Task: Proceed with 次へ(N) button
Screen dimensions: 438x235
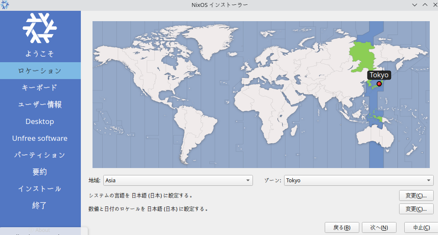Action: (x=379, y=228)
